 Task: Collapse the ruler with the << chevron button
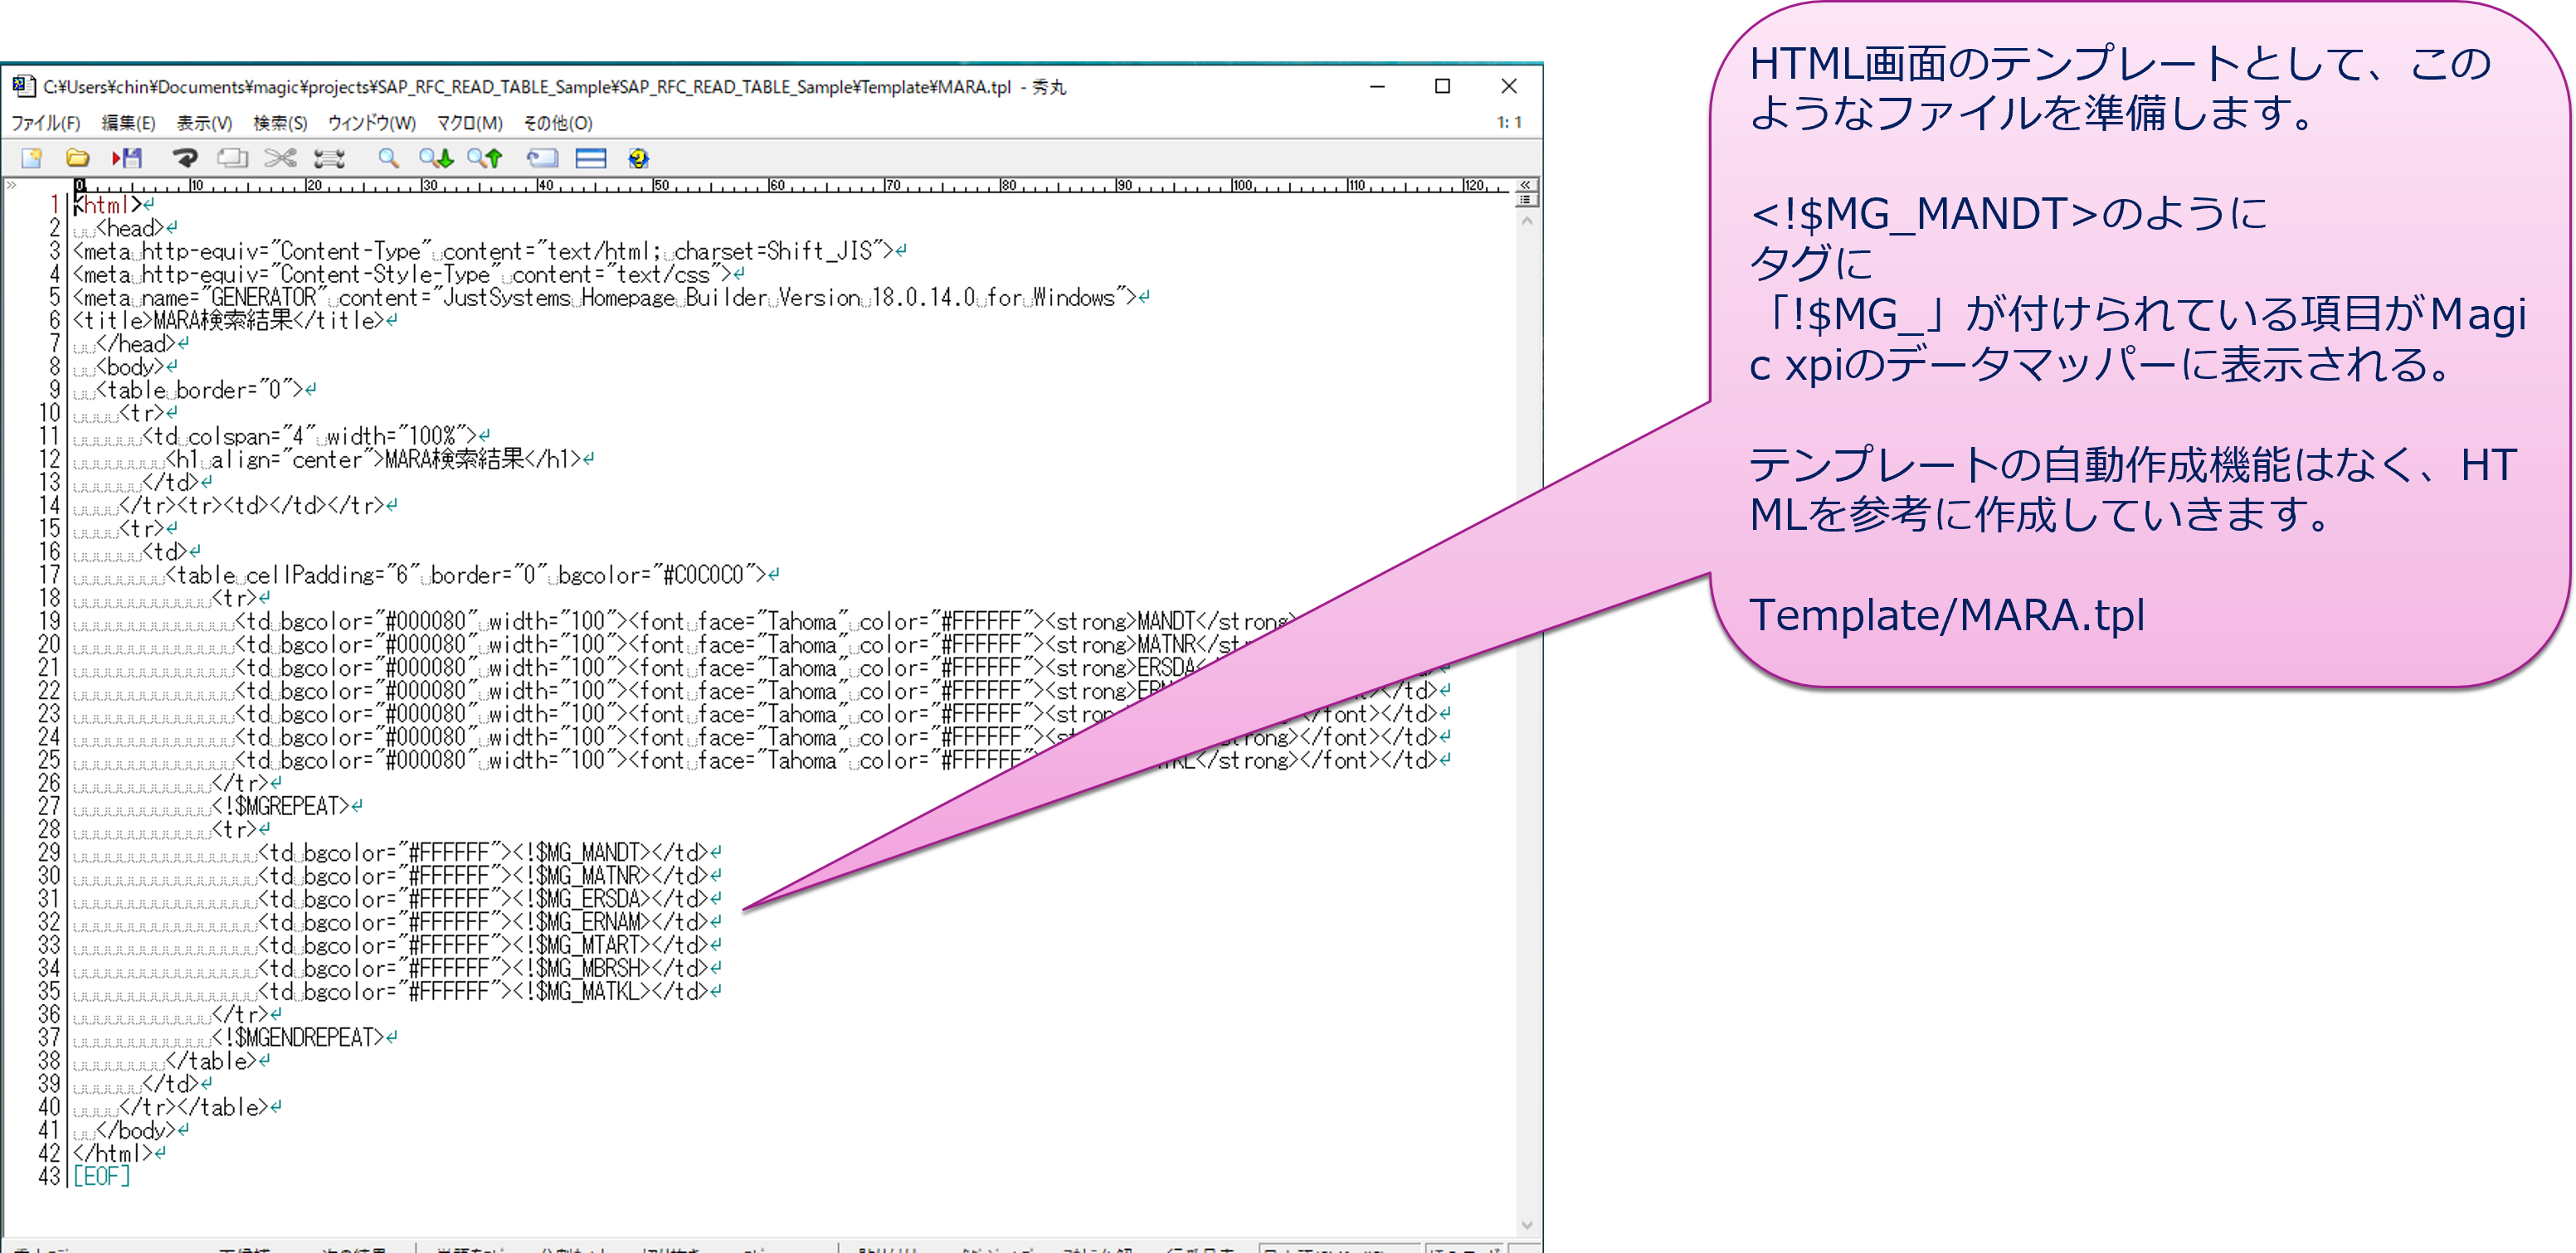(1525, 185)
